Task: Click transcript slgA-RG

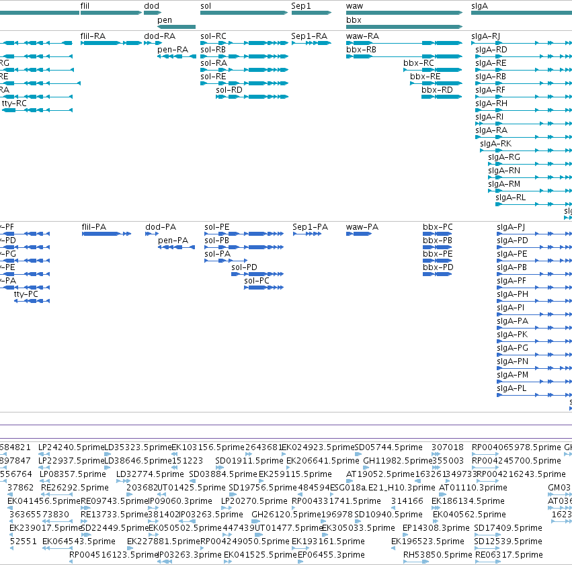Action: pos(530,164)
